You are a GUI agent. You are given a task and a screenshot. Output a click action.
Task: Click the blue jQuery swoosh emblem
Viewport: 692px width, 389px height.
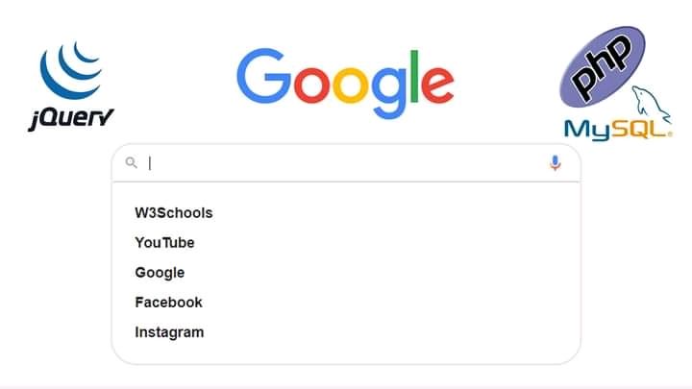(70, 70)
